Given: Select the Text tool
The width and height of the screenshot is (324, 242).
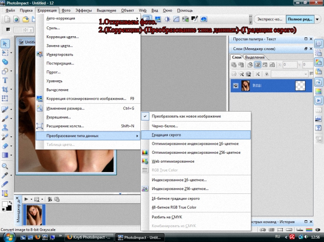Looking at the screenshot, I should tap(5, 80).
